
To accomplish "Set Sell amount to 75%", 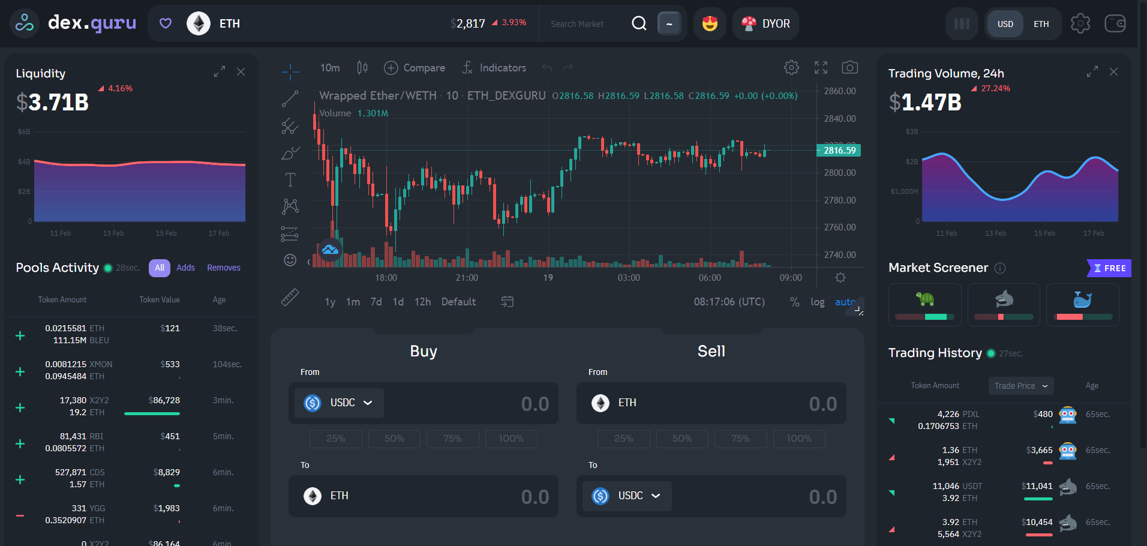I will coord(740,439).
